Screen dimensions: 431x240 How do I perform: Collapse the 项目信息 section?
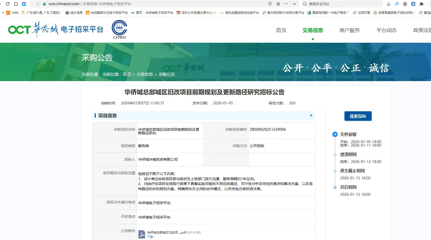311,116
